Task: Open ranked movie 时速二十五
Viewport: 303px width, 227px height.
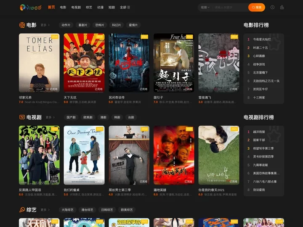Action: point(260,48)
